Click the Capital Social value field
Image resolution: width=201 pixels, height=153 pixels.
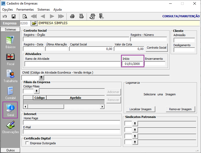(91, 49)
